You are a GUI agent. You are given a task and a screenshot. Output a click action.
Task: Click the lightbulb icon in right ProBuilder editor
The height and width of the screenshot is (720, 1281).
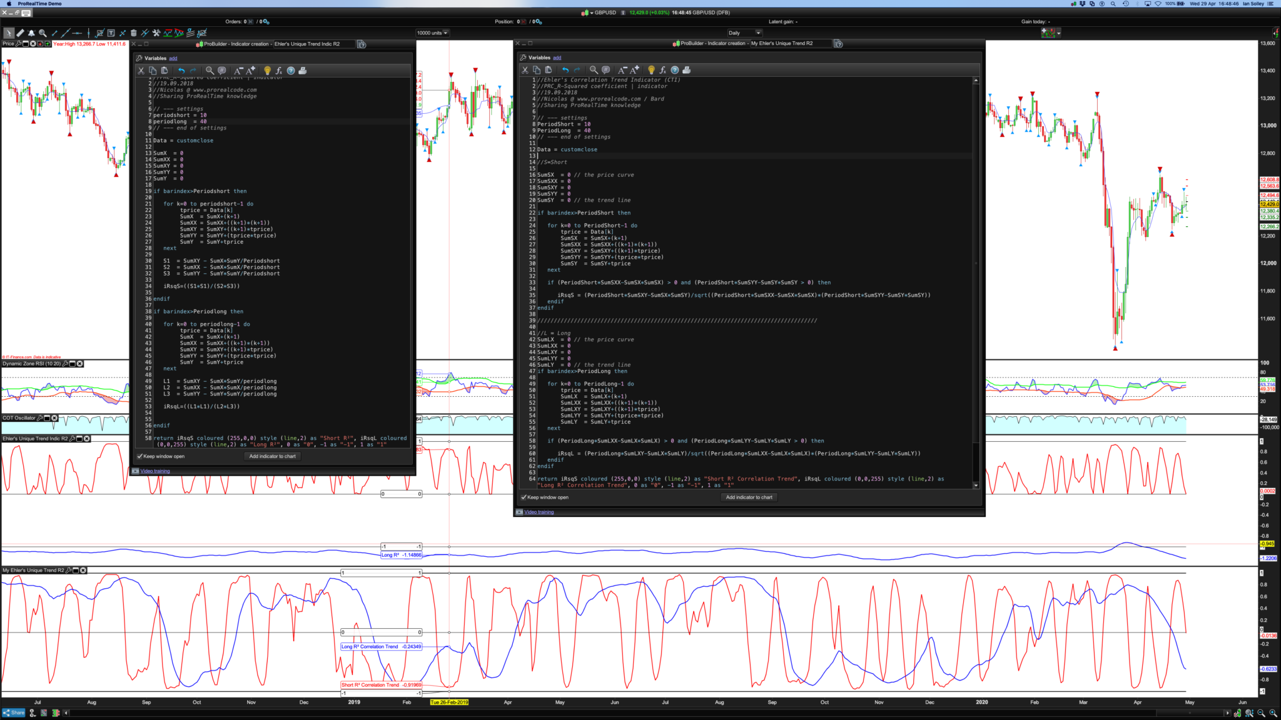coord(651,70)
